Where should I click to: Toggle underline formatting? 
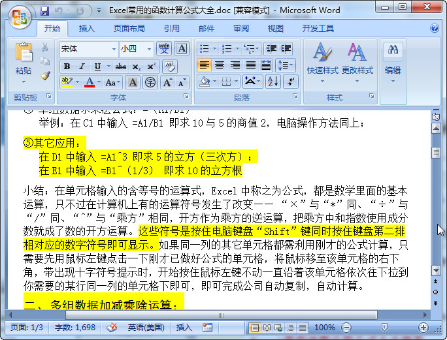click(97, 67)
